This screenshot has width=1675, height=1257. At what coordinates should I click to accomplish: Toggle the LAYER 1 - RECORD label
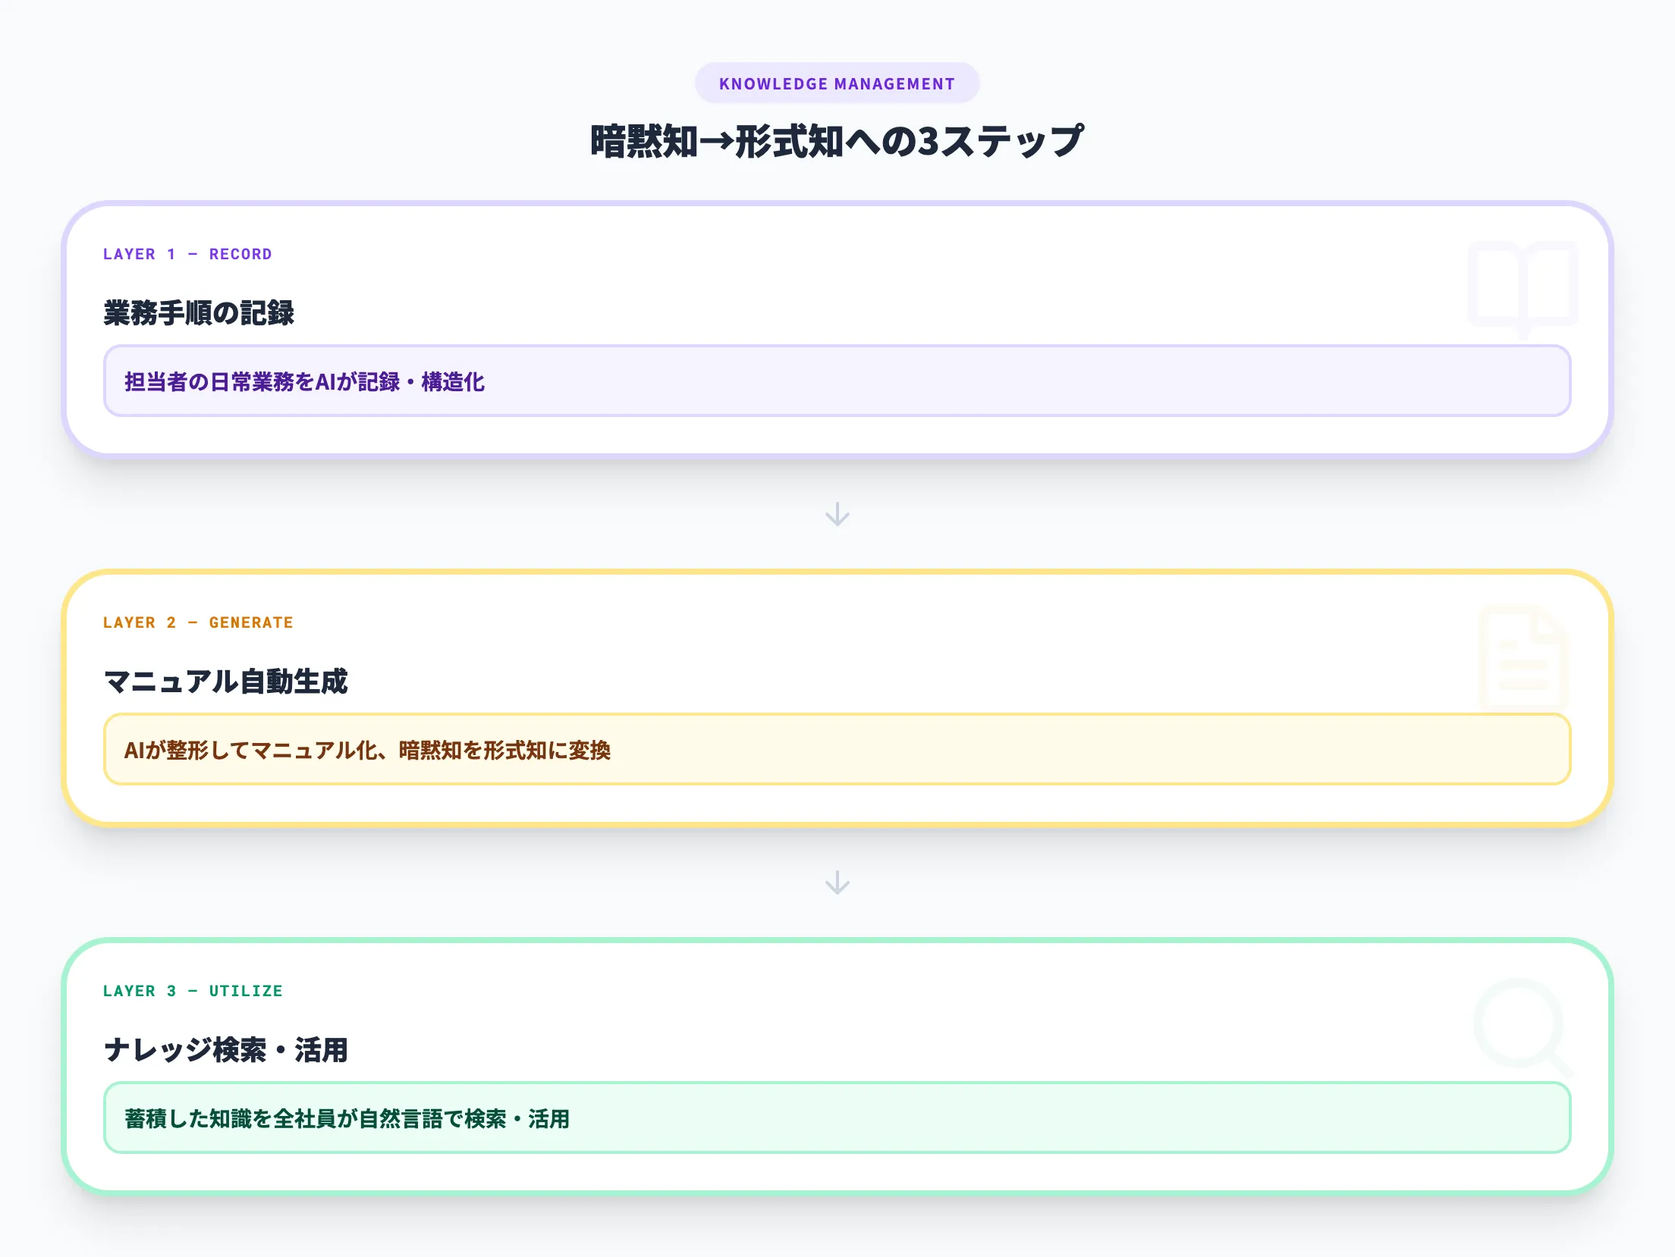click(x=188, y=253)
